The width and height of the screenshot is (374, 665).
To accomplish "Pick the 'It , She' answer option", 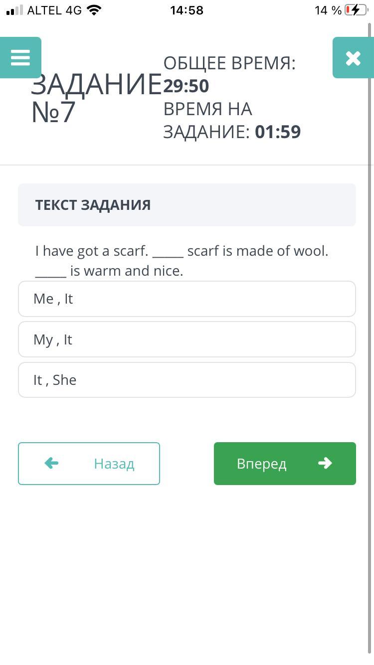I will tap(187, 380).
